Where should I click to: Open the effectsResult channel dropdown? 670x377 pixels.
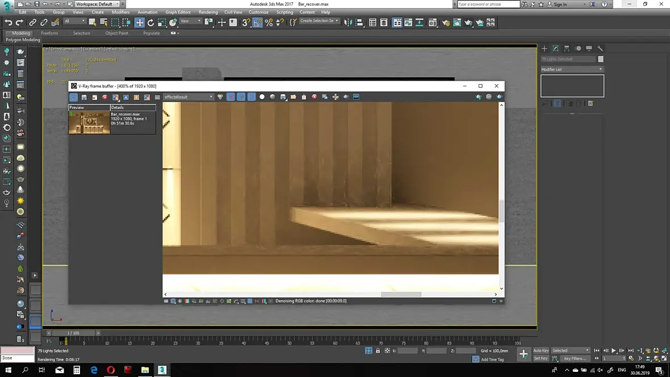point(189,97)
